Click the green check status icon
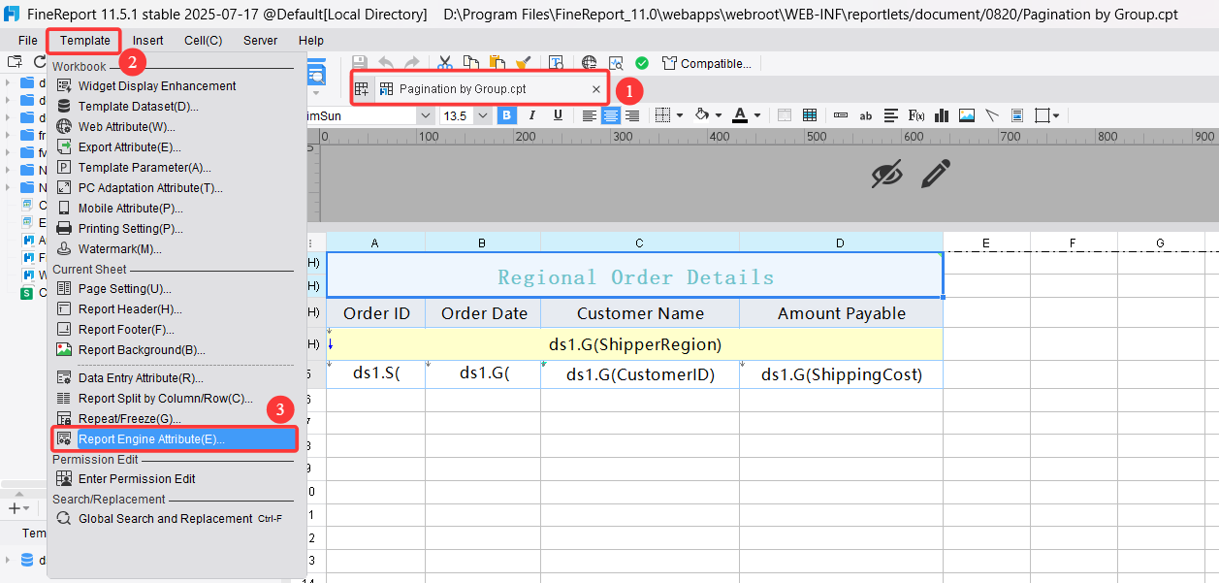Screen dimensions: 1219x583 [x=642, y=63]
